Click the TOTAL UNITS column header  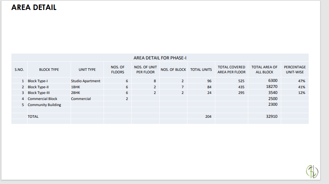201,69
